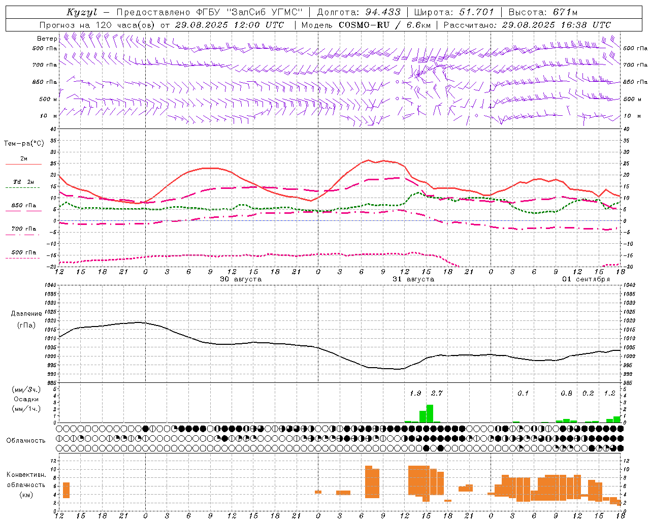The width and height of the screenshot is (650, 520).
Task: Click the '(км)' unit under convective cloud label
Action: [x=26, y=495]
